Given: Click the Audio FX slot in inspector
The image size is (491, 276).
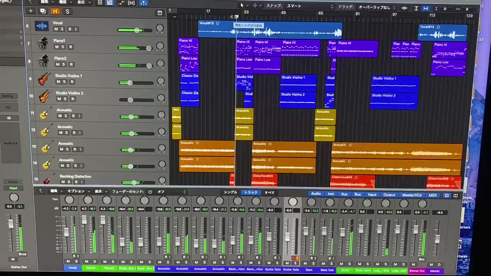Looking at the screenshot, I should [10, 143].
